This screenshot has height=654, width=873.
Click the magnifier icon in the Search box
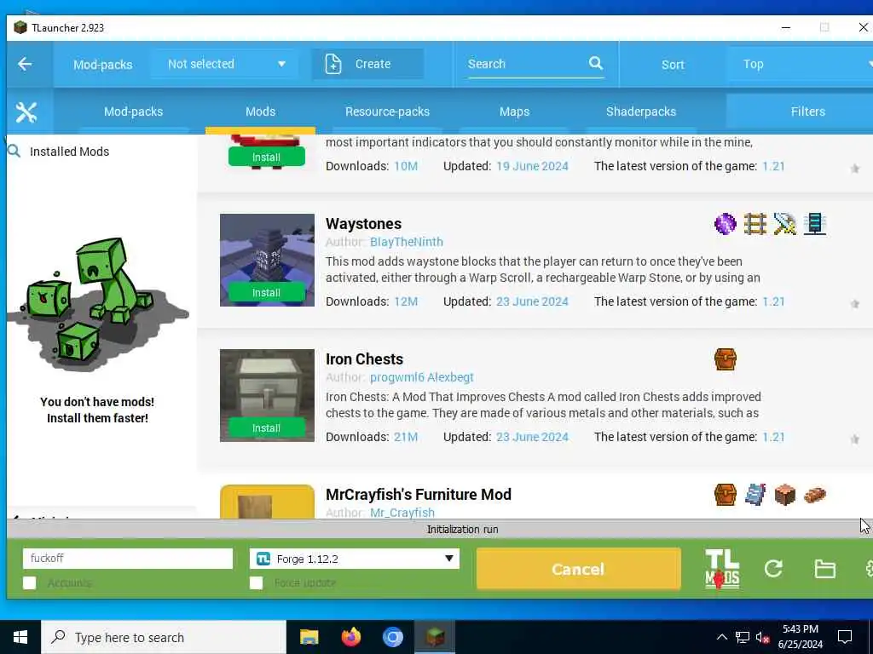(596, 63)
